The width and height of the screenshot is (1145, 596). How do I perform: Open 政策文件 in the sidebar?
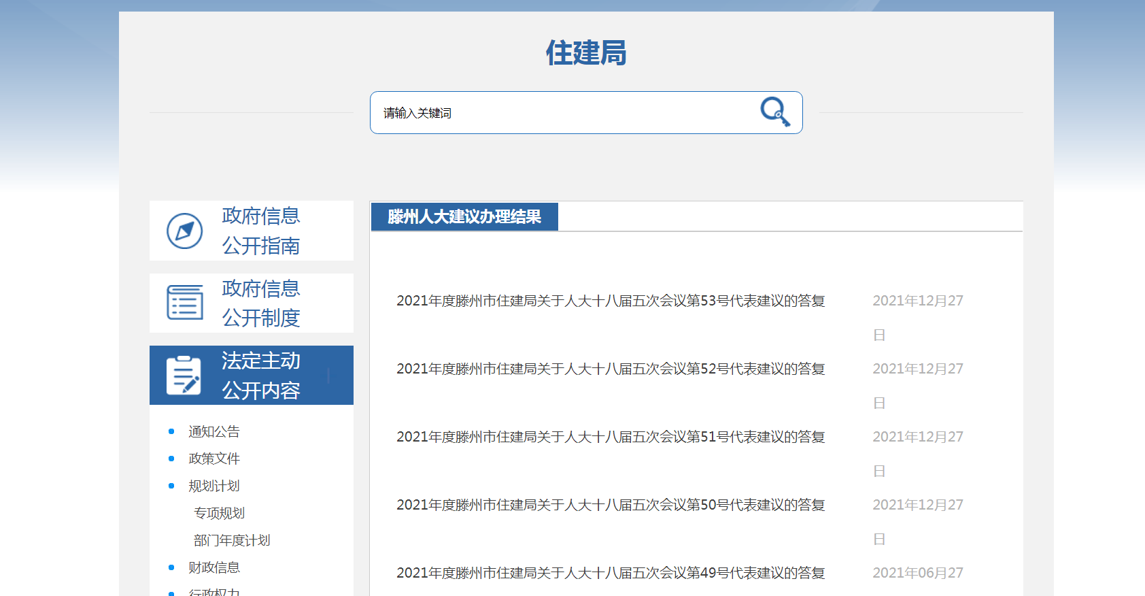point(214,459)
